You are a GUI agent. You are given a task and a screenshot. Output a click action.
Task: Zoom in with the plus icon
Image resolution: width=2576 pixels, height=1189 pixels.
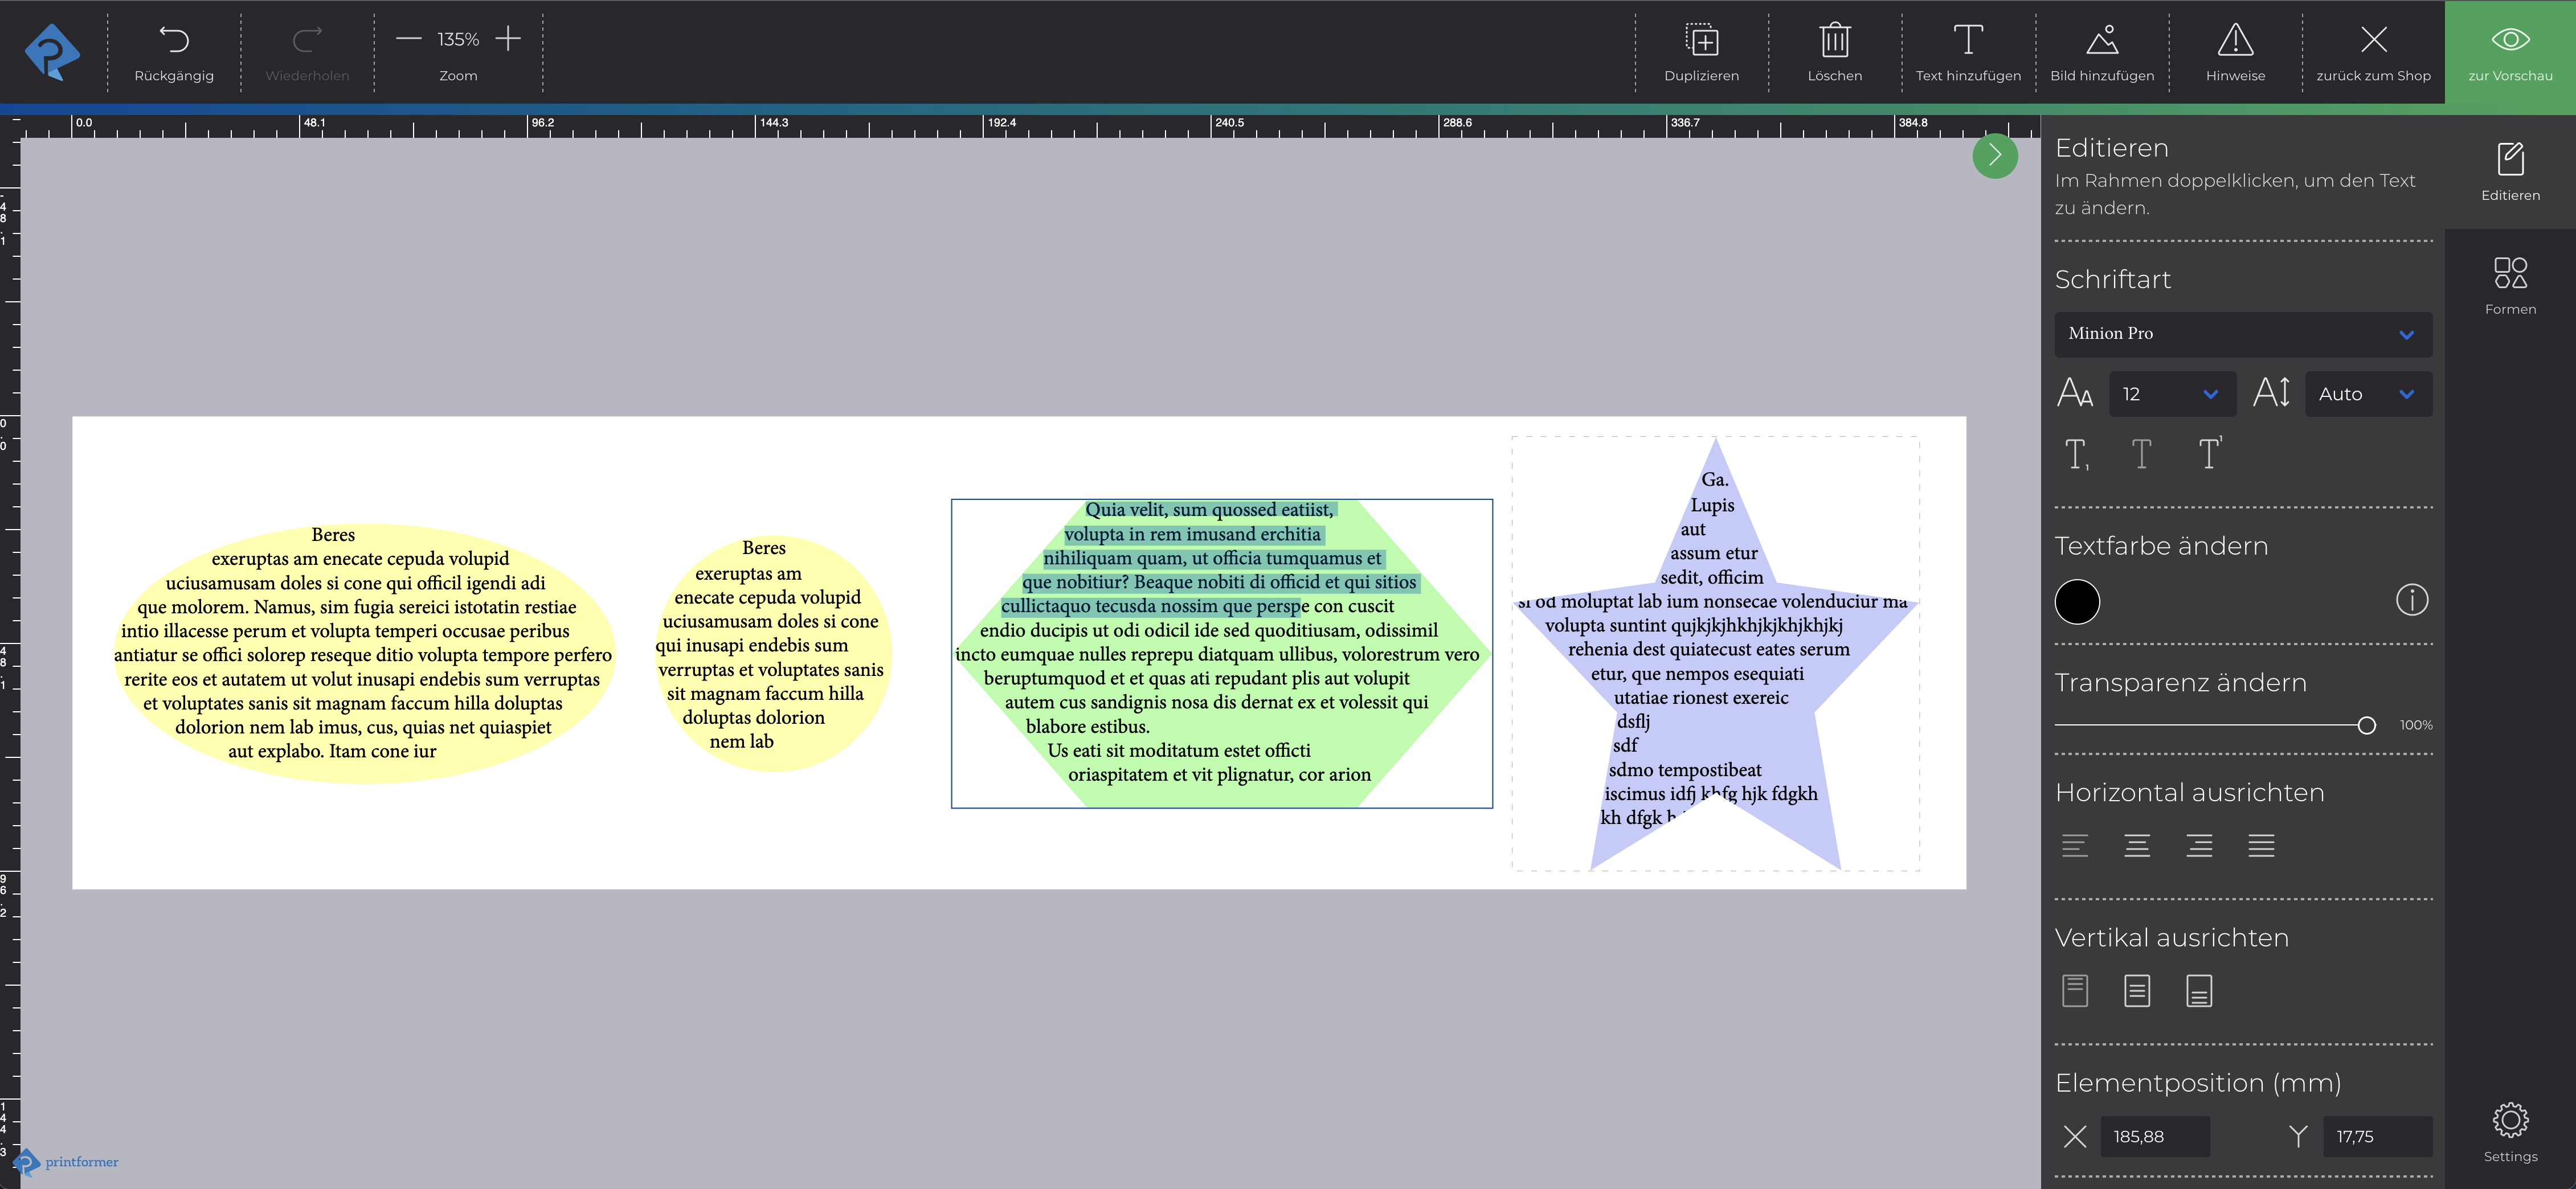(x=508, y=39)
